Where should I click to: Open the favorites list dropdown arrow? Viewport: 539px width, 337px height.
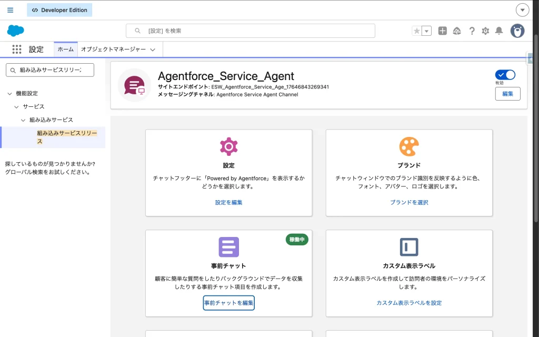point(426,31)
